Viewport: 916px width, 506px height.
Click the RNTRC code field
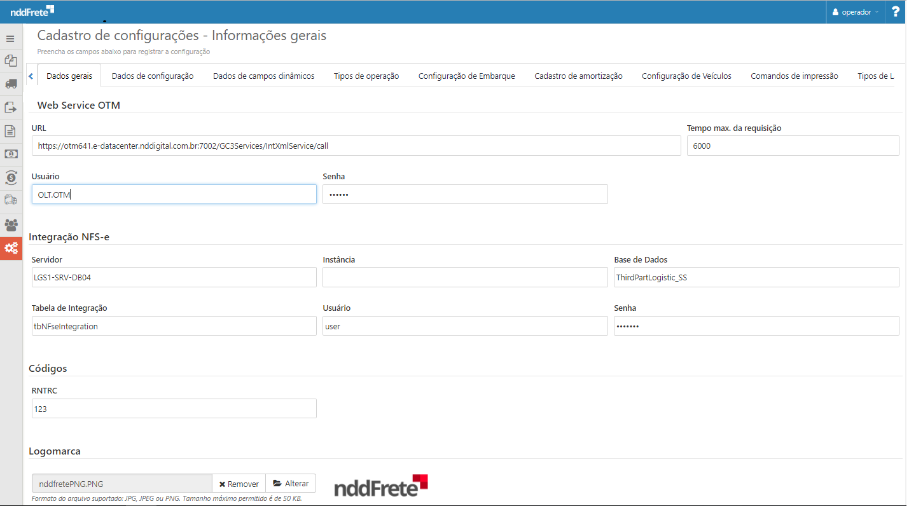[174, 409]
